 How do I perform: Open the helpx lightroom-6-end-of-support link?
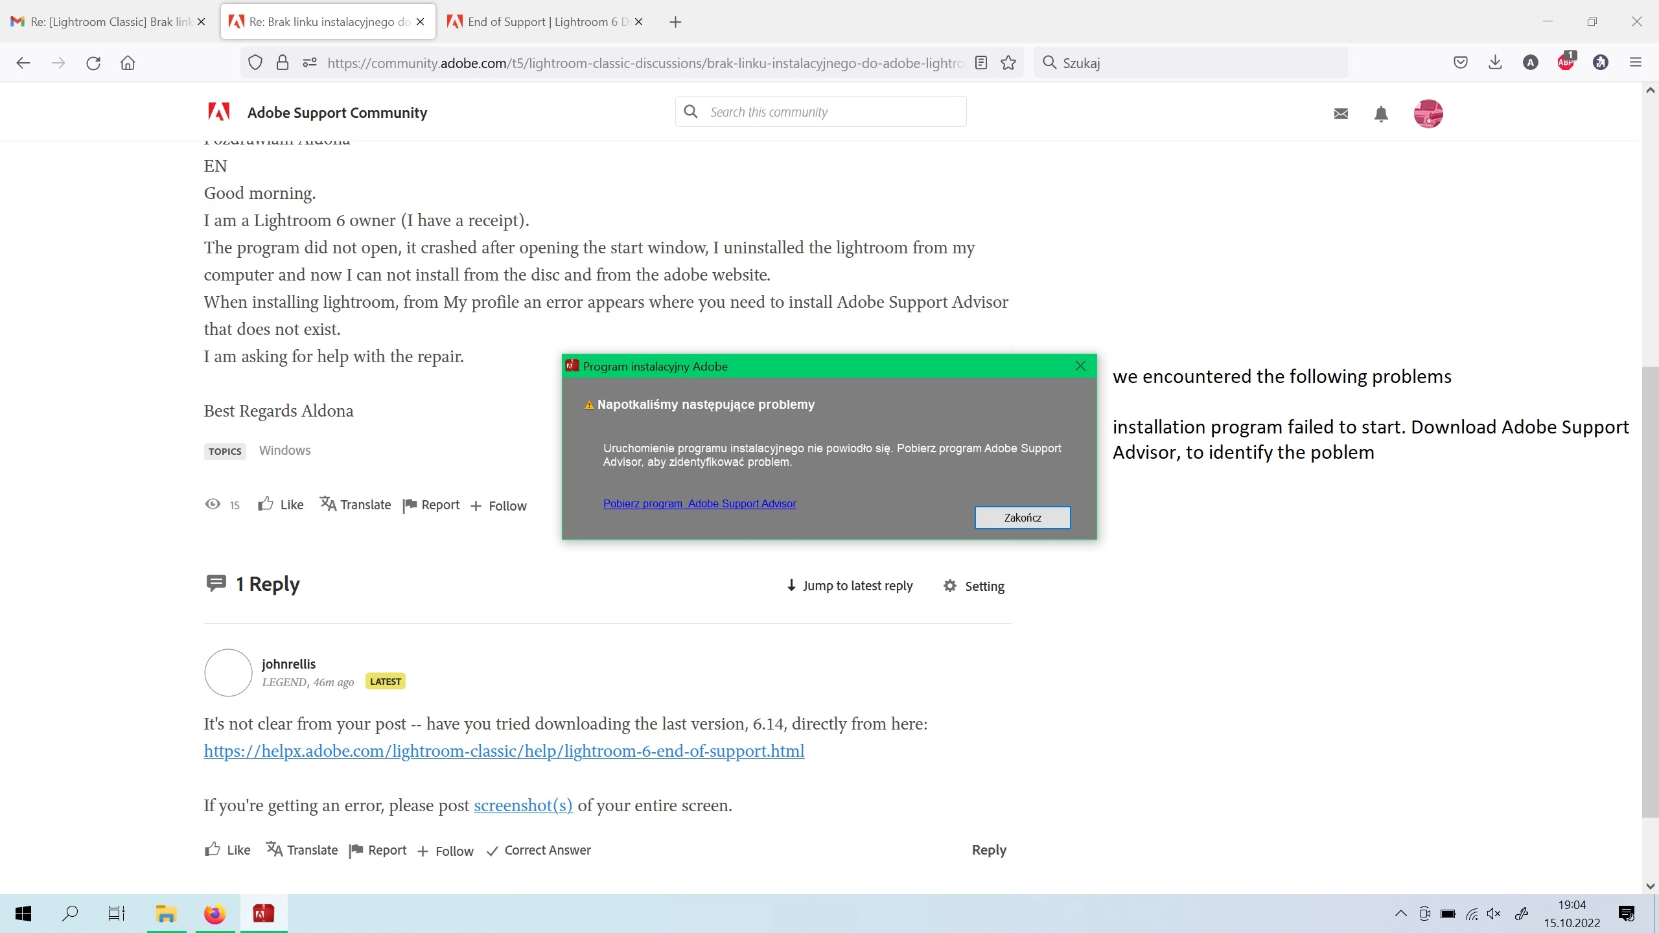coord(504,751)
